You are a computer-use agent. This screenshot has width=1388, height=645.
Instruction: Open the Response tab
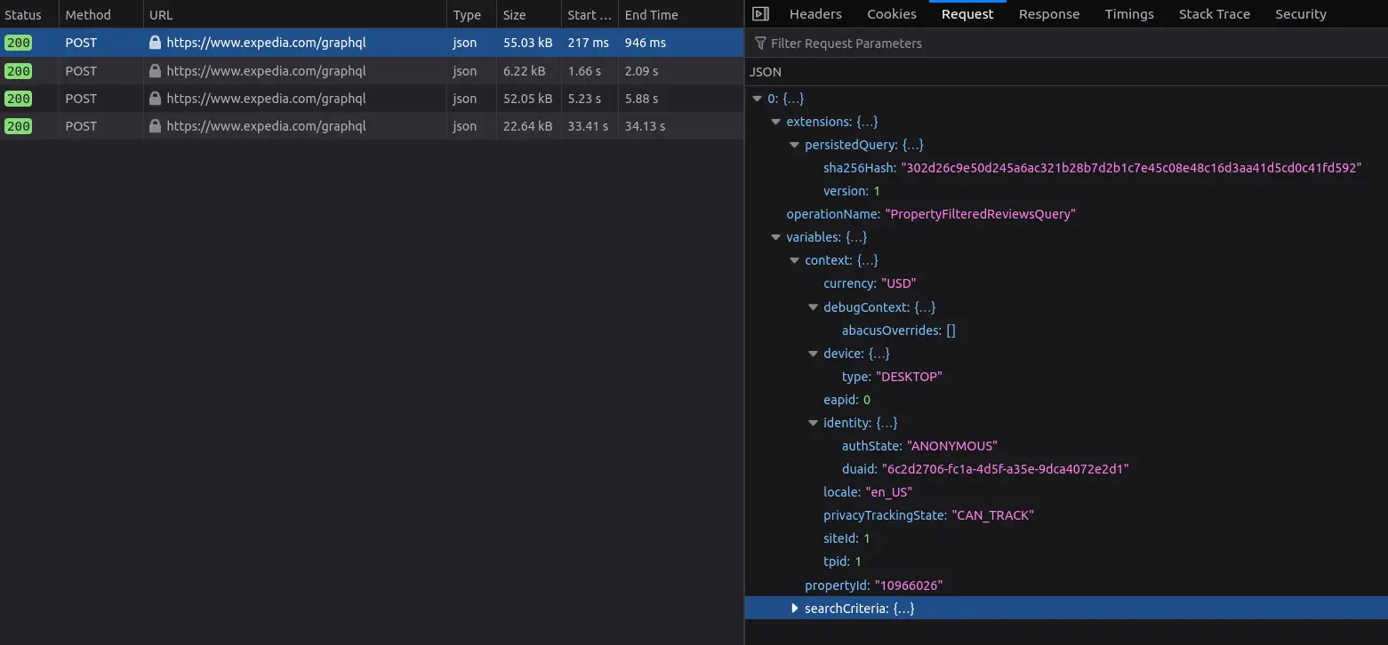[1048, 14]
